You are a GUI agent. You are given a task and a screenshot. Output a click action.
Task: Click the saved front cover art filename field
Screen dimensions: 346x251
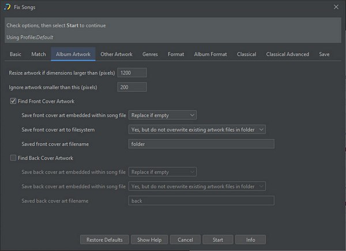coord(201,144)
